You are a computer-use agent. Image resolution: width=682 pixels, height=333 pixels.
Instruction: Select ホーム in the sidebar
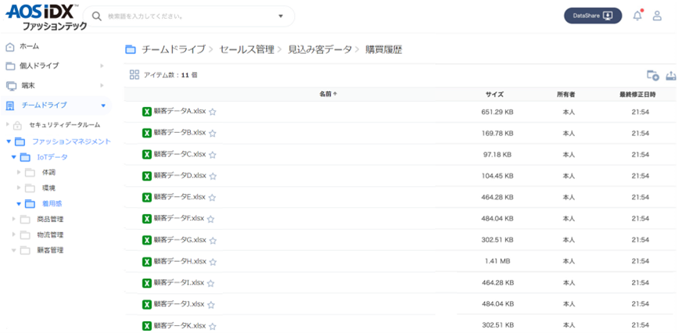pyautogui.click(x=29, y=46)
